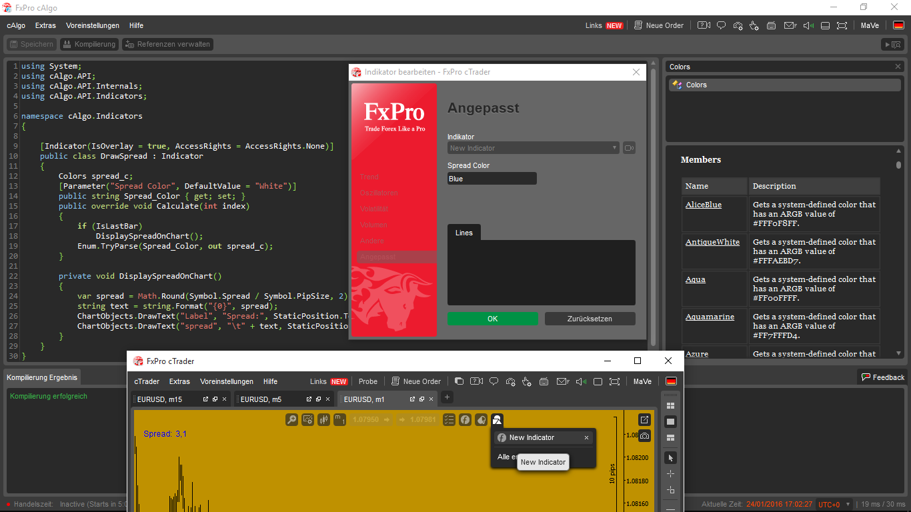Switch to EURUSD, m5 chart tab
The image size is (911, 512).
click(x=261, y=399)
